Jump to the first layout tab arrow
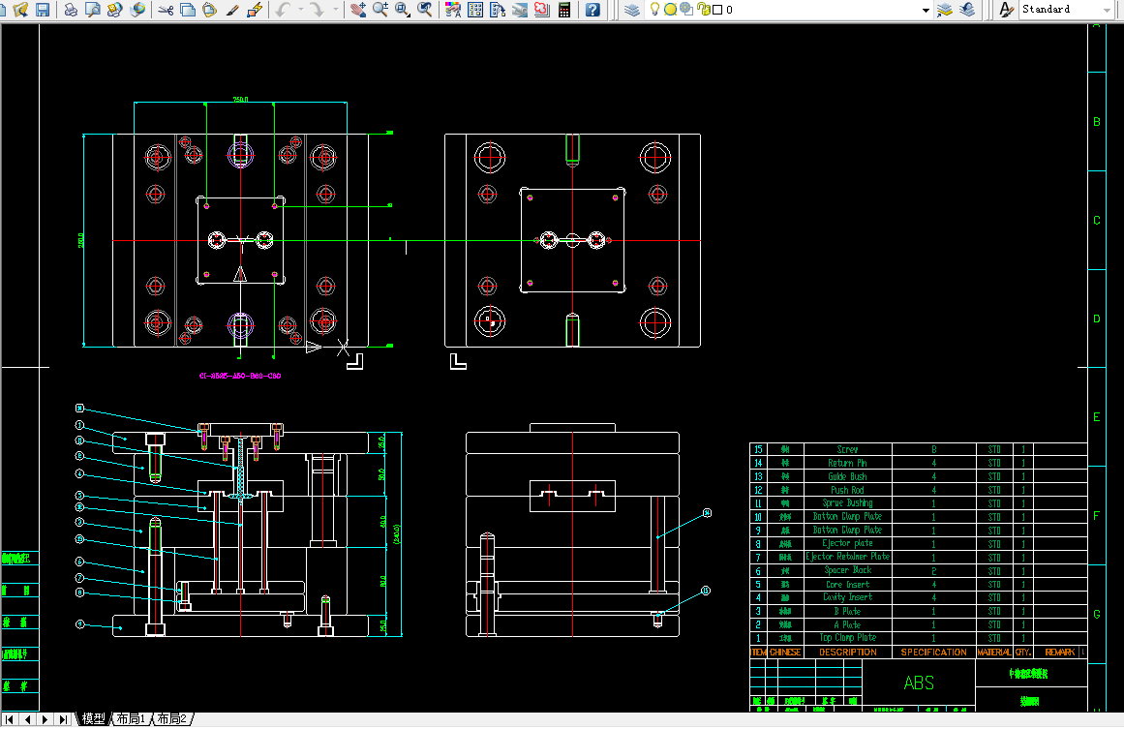 pos(10,719)
